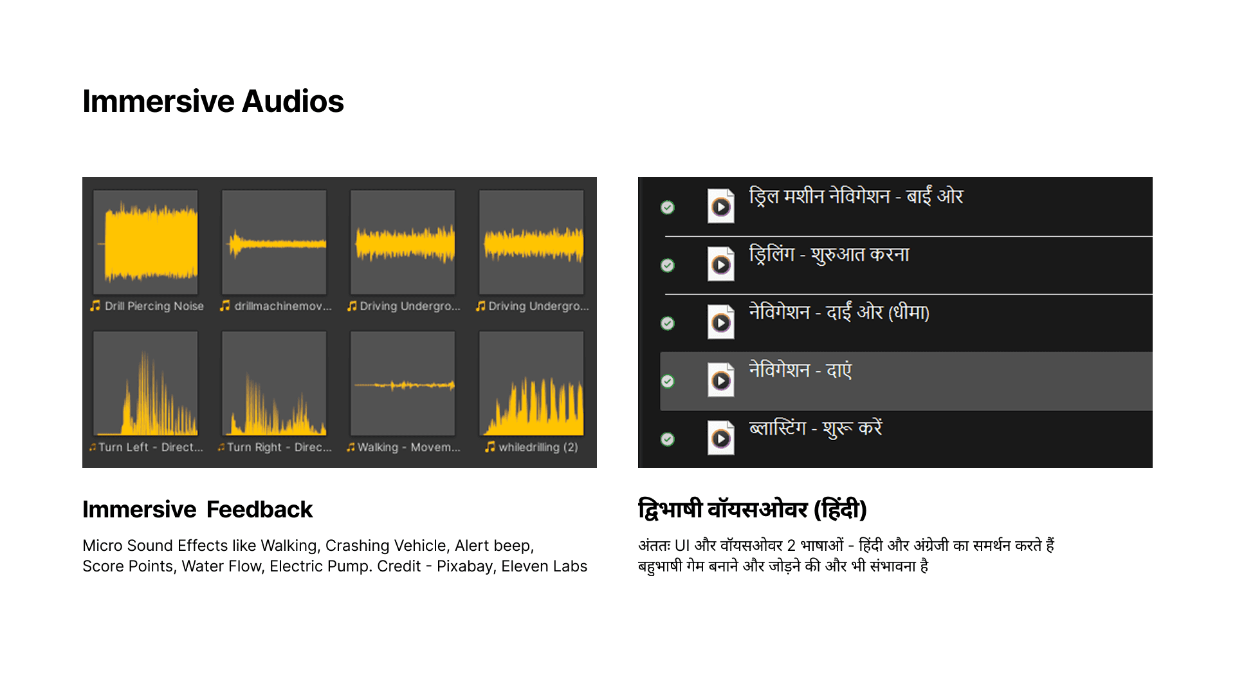Screen dimensions: 1235x695
Task: Click the third Driving Undergro... waveform thumbnail
Action: point(403,243)
